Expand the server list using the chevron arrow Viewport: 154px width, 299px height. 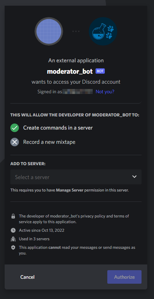tap(134, 177)
